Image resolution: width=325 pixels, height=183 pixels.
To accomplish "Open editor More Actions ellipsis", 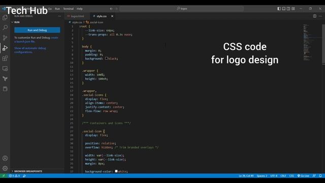I will [320, 16].
